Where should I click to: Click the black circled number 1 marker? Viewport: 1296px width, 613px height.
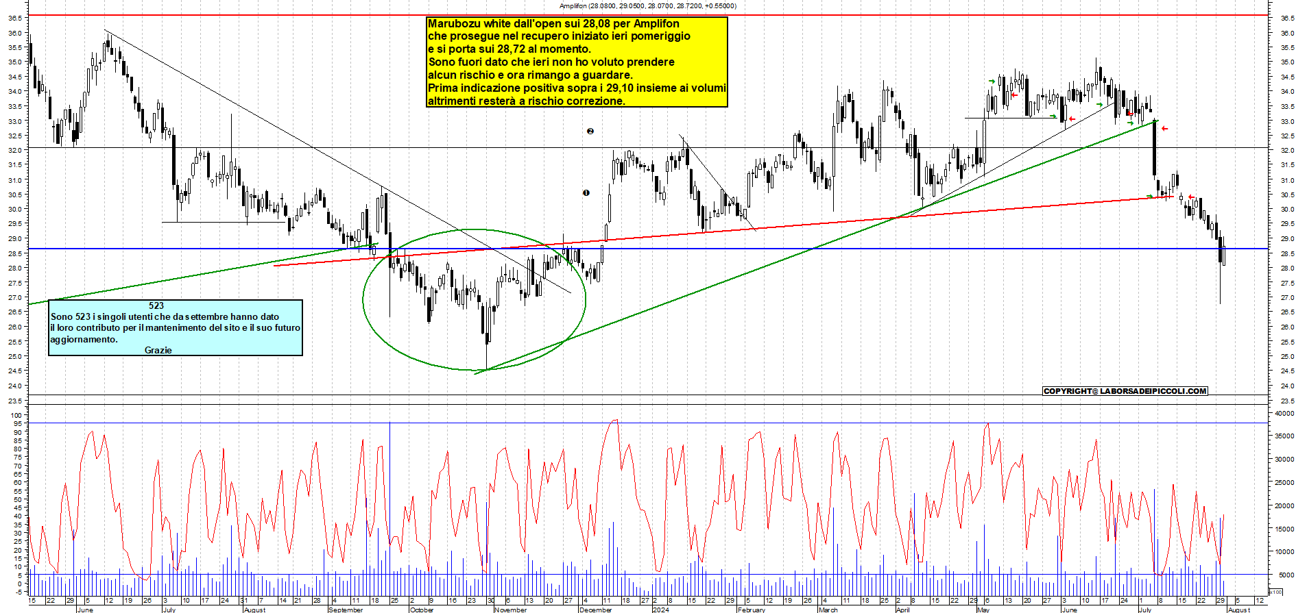pos(586,192)
